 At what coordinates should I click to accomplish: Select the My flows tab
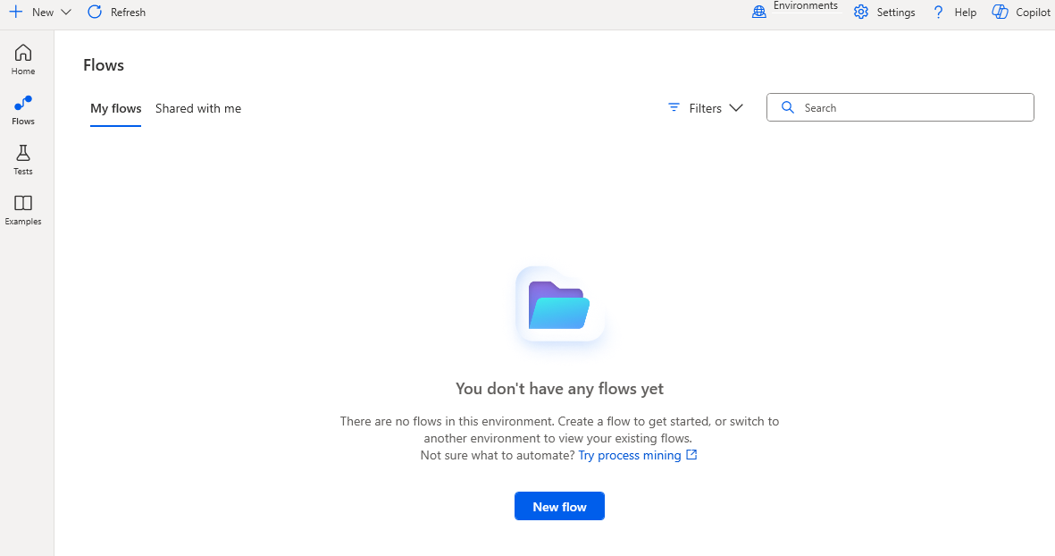pos(115,108)
